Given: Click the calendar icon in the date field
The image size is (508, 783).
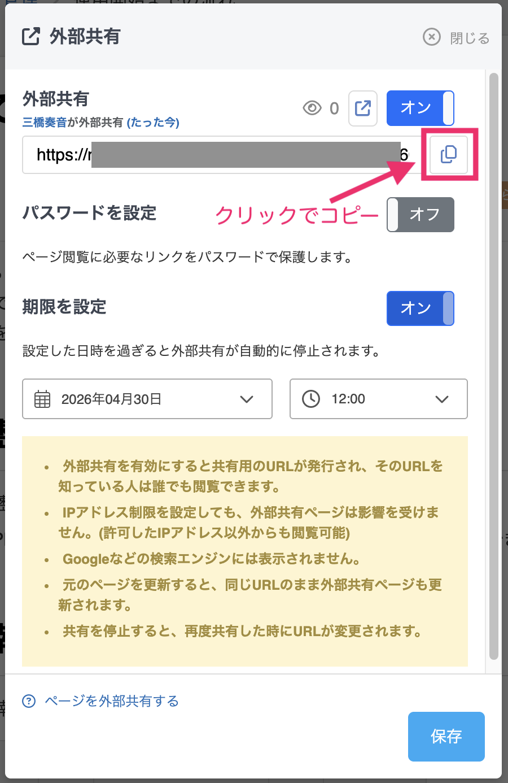Looking at the screenshot, I should click(x=42, y=399).
